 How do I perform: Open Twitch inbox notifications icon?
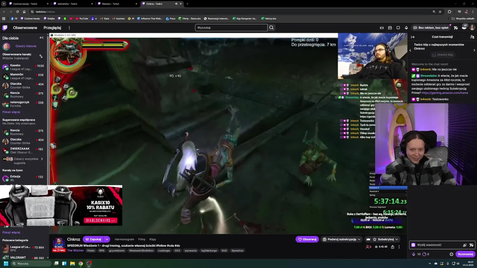click(x=390, y=28)
